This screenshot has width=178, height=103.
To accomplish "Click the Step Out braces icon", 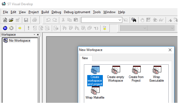I will (90, 28).
